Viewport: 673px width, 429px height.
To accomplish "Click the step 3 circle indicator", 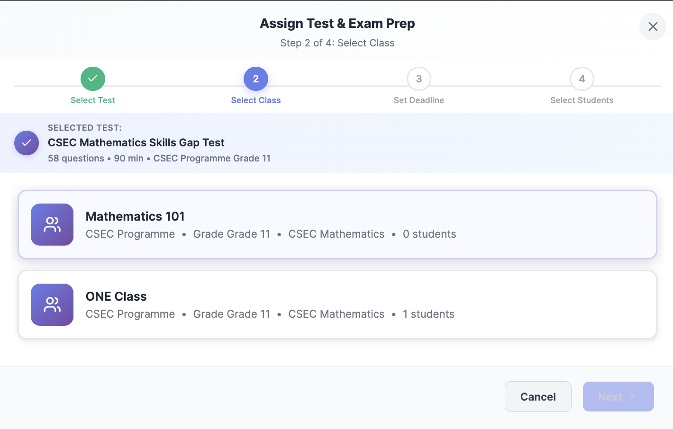I will point(419,79).
